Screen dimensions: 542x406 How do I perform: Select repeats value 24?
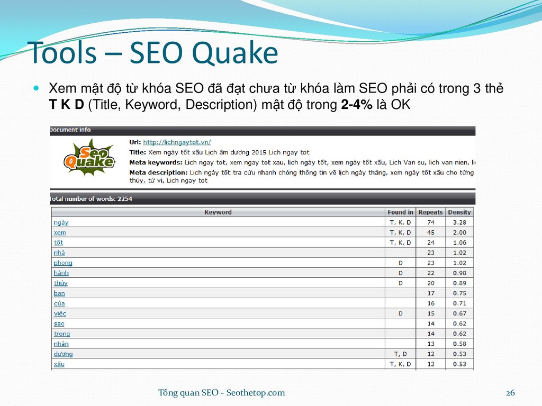(x=431, y=242)
